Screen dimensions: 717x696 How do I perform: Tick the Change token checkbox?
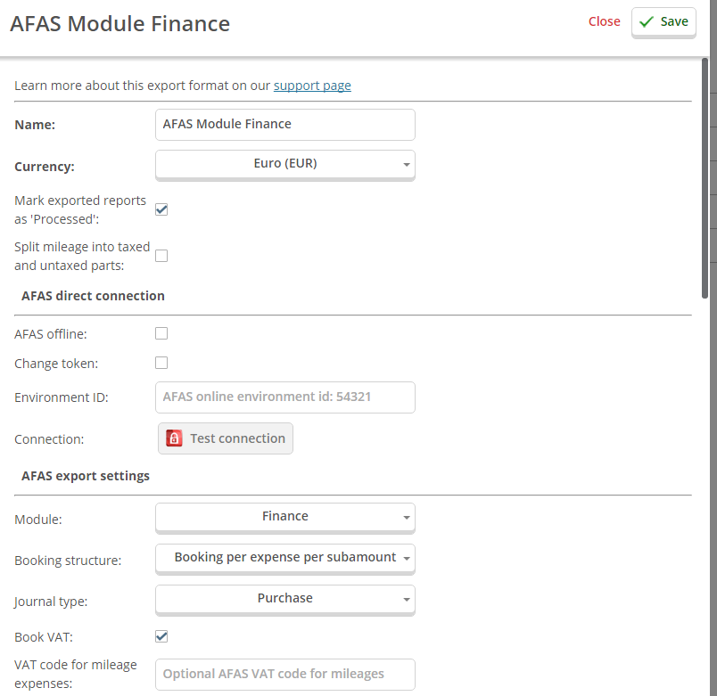point(161,363)
